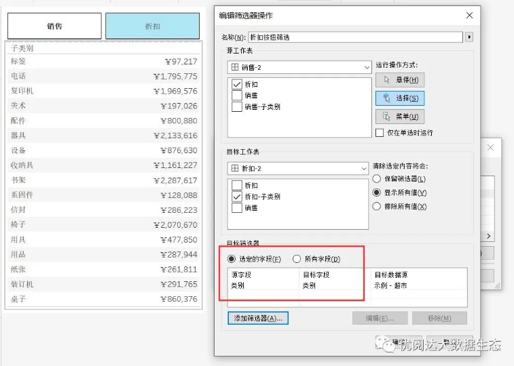This screenshot has width=514, height=366.
Task: Click the 菜单 run-action button
Action: 400,117
